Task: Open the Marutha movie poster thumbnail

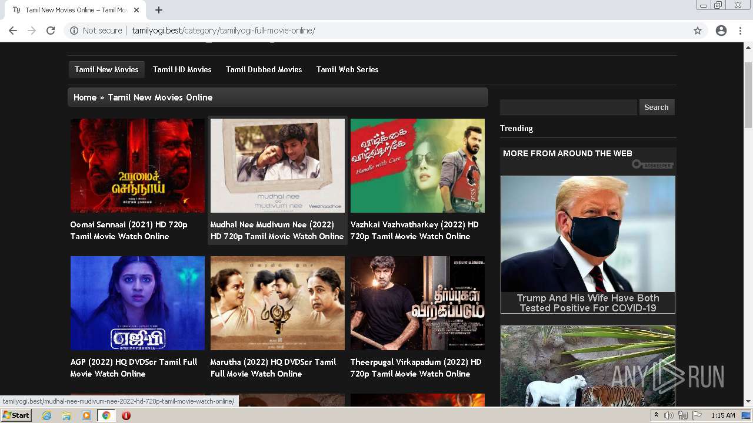Action: coord(278,303)
